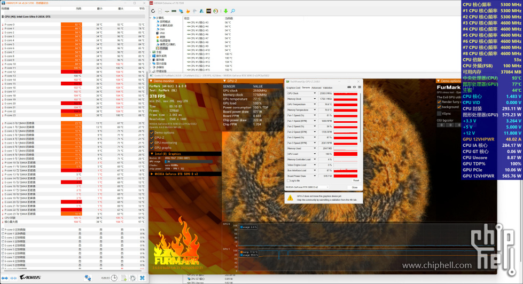
Task: Select 电源管理 in the AIDA64 tree
Action: coord(165,40)
